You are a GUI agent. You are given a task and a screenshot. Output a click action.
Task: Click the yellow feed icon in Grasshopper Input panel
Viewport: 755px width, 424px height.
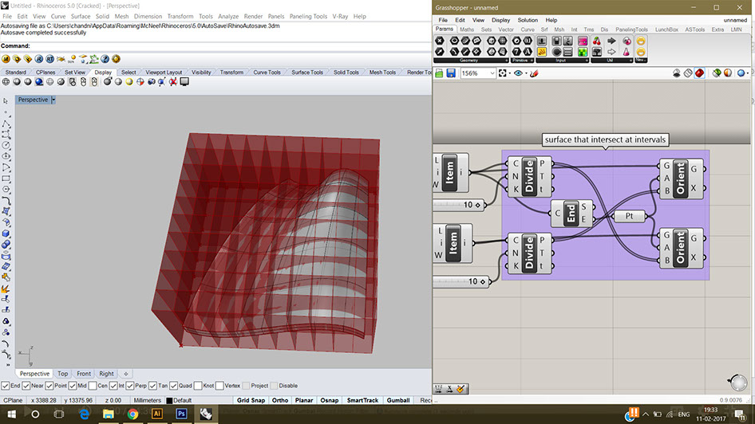click(542, 52)
